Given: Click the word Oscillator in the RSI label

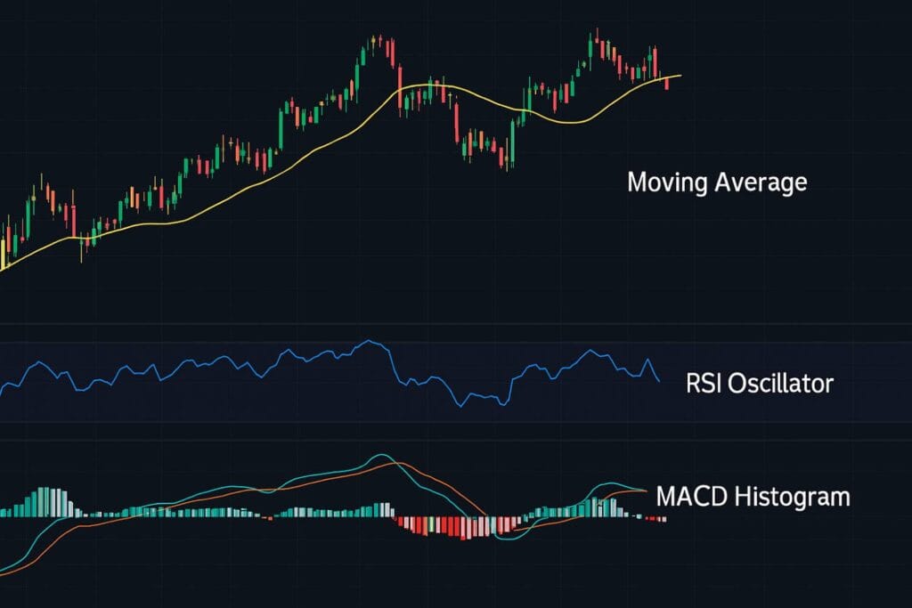Looking at the screenshot, I should [781, 384].
